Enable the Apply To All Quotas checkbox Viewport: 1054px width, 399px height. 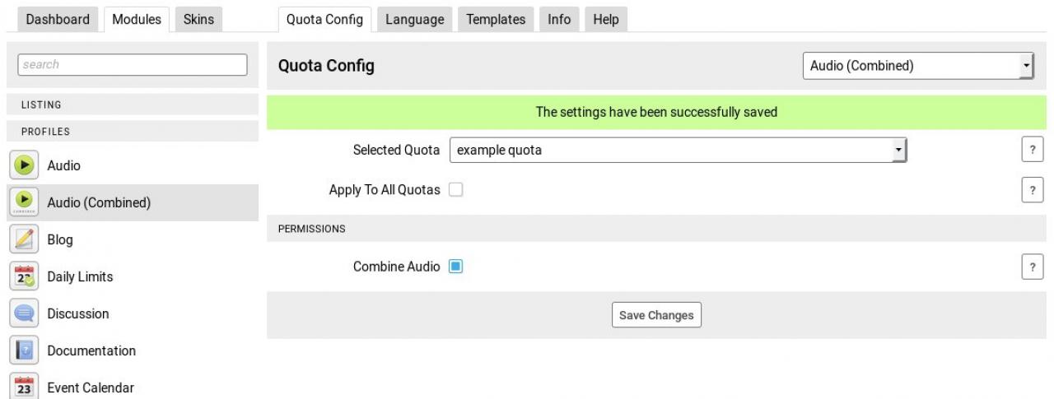click(455, 190)
